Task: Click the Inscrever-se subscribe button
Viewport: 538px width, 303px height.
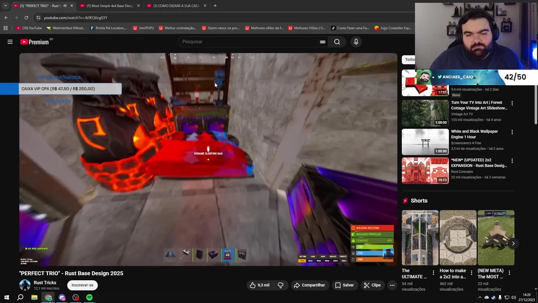Action: (x=82, y=285)
